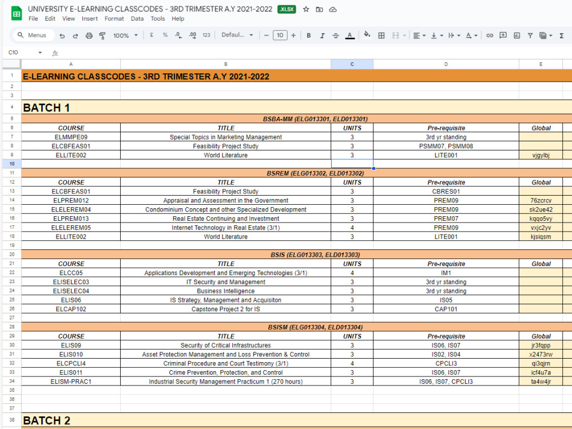The height and width of the screenshot is (429, 572).
Task: Insert a link
Action: [490, 35]
